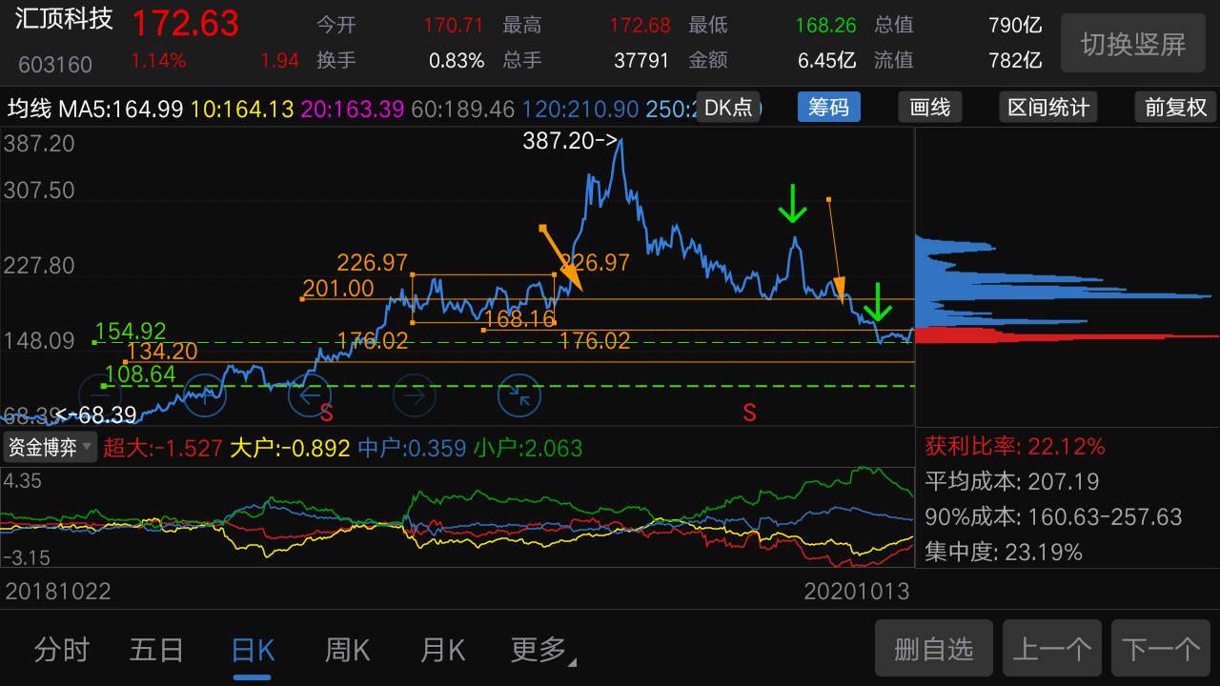The image size is (1220, 686).
Task: Switch to the 周K tab
Action: click(347, 651)
